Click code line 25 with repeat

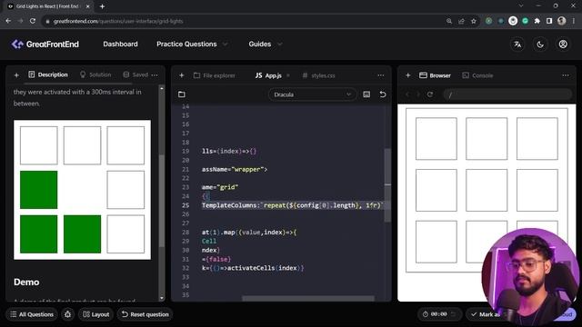[x=292, y=205]
